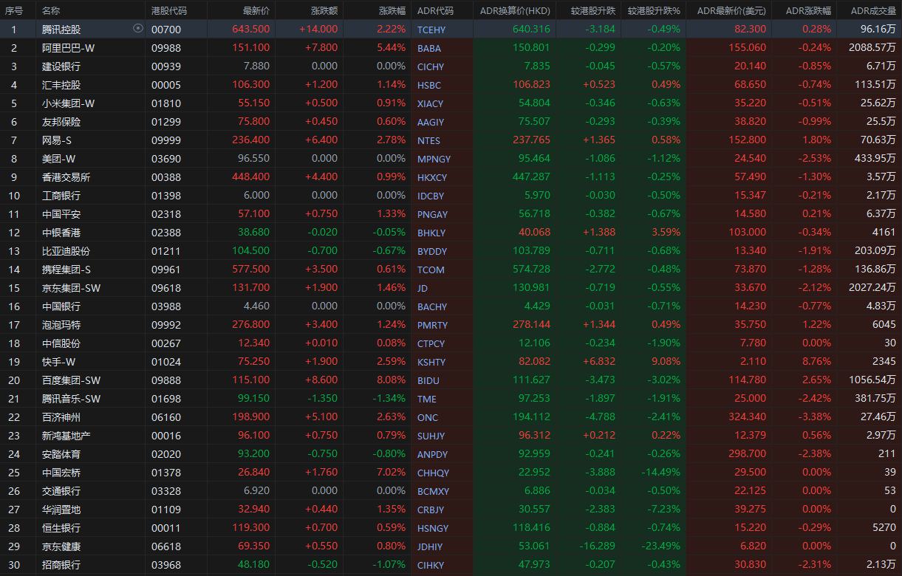Open 快手-W stock entry

tap(59, 362)
